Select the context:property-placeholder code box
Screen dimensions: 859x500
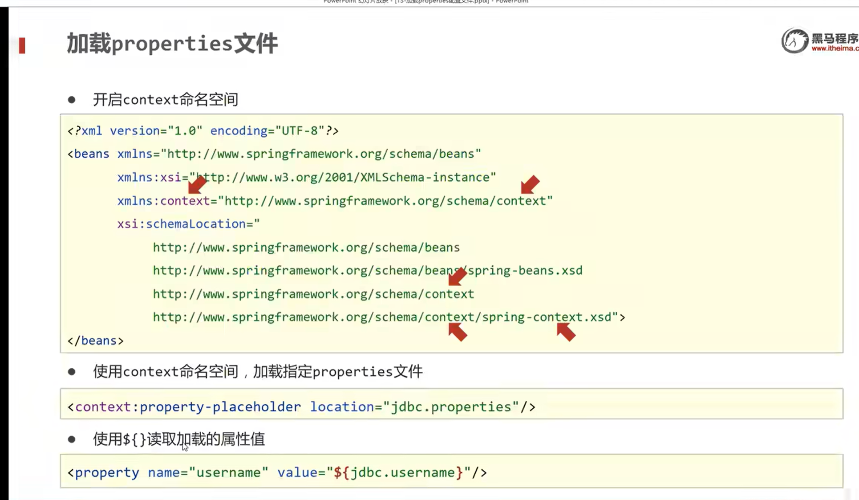(451, 404)
